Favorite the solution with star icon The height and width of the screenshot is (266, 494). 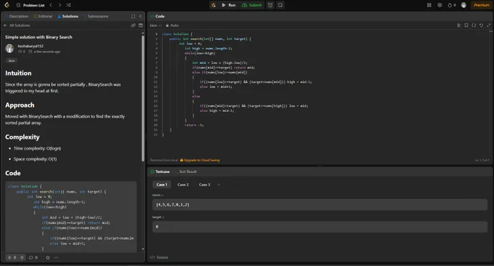click(47, 257)
